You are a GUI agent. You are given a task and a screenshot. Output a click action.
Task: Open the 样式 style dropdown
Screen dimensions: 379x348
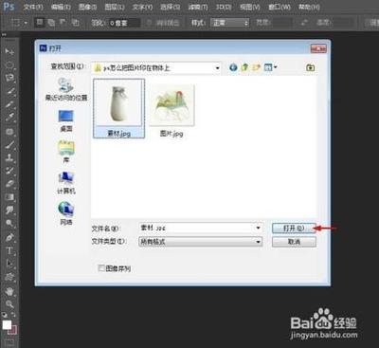[x=230, y=23]
